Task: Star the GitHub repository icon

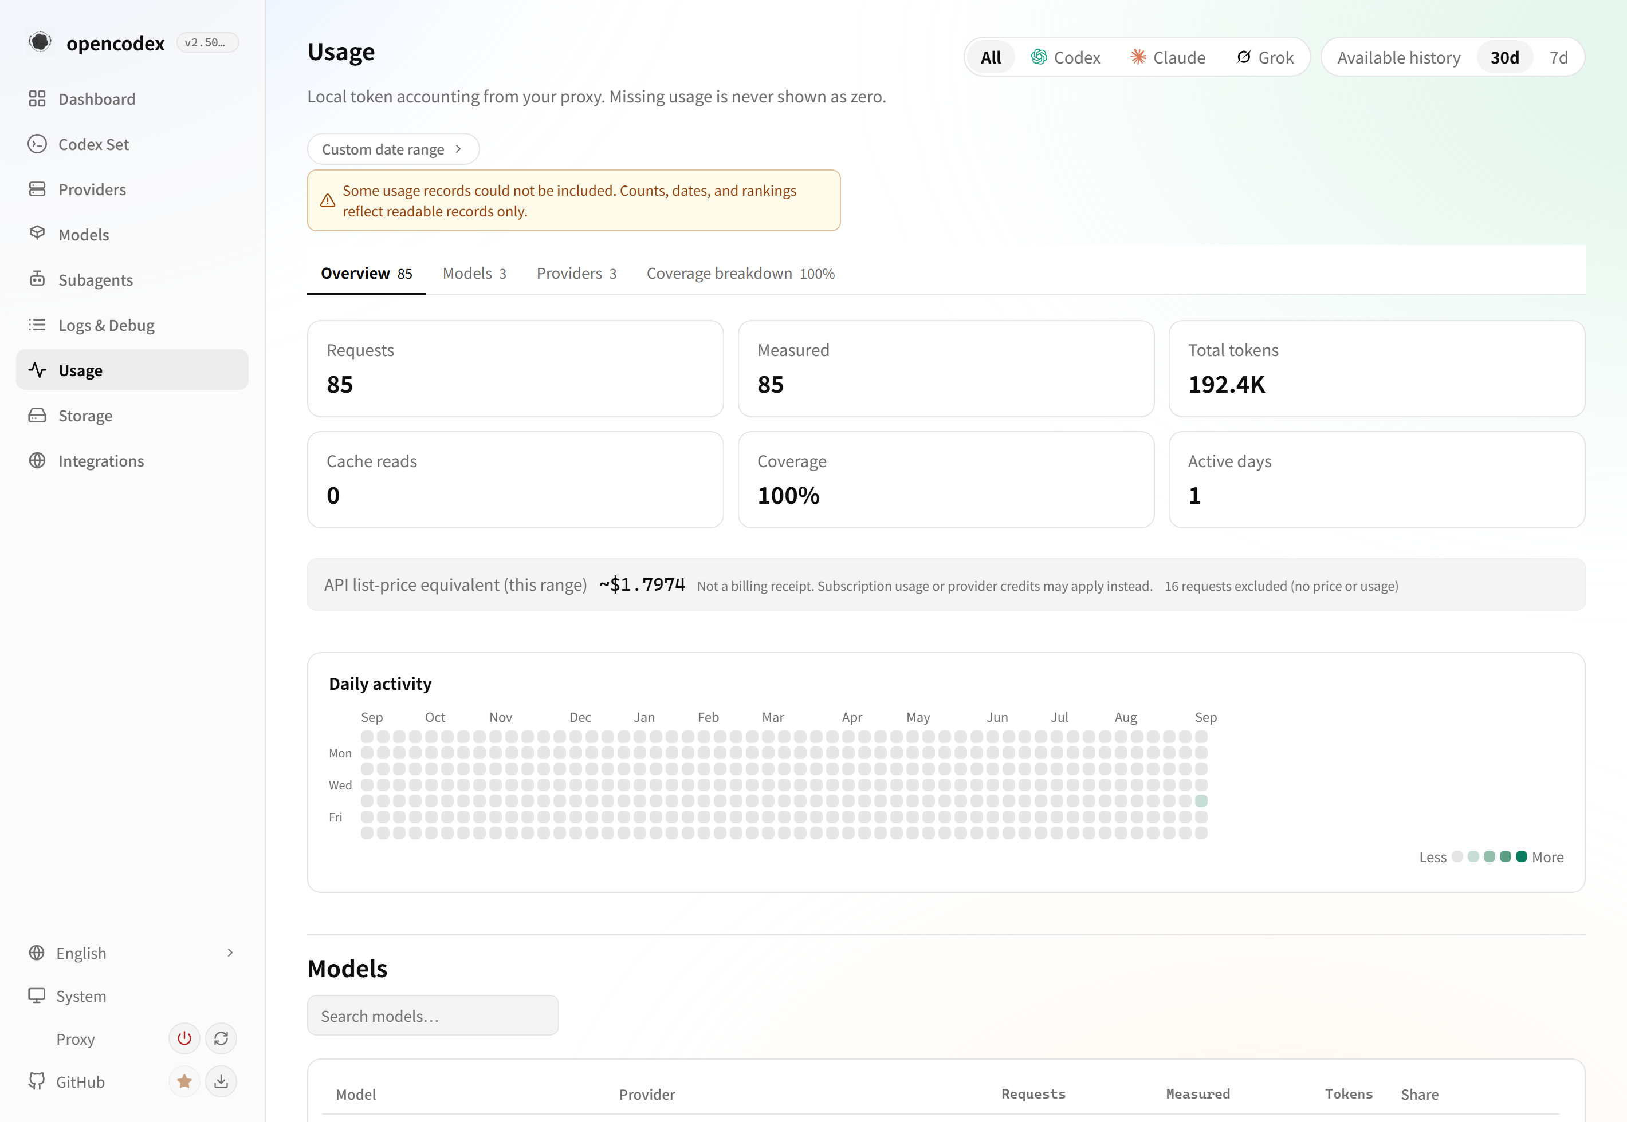Action: click(x=184, y=1081)
